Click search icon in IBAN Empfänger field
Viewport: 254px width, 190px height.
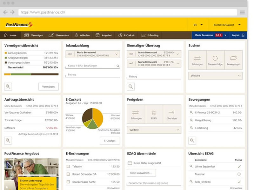click(118, 66)
